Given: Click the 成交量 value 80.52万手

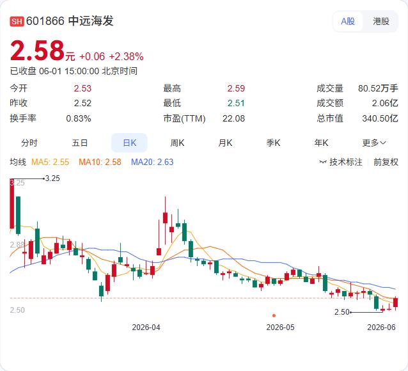Looking at the screenshot, I should pyautogui.click(x=378, y=88).
